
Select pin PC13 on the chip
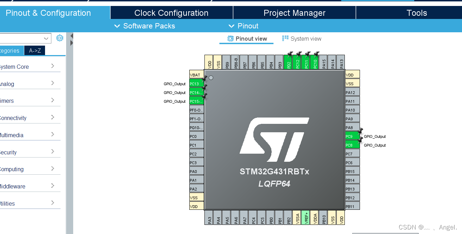(196, 84)
